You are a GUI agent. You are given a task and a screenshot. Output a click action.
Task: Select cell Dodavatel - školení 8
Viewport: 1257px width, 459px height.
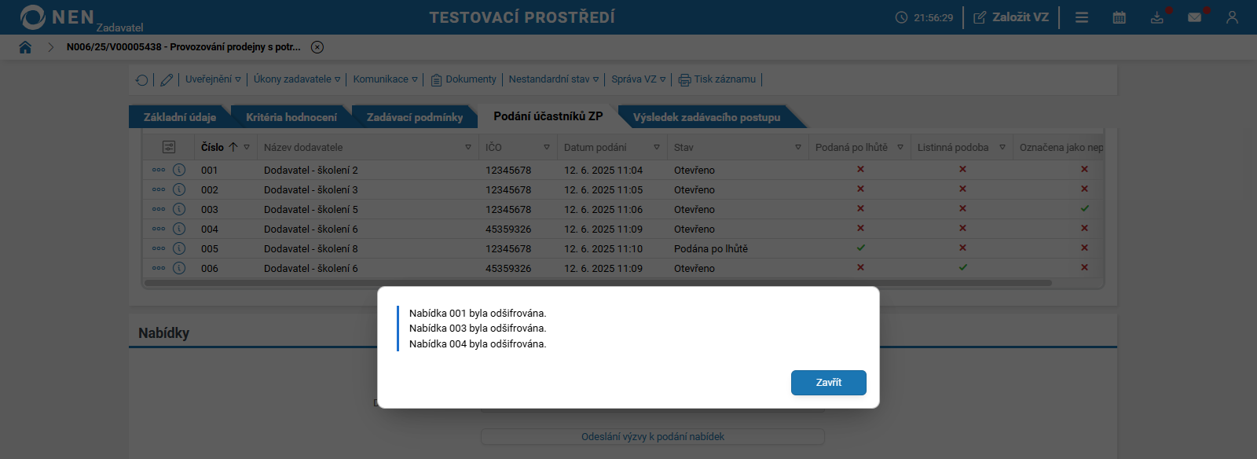(x=311, y=248)
